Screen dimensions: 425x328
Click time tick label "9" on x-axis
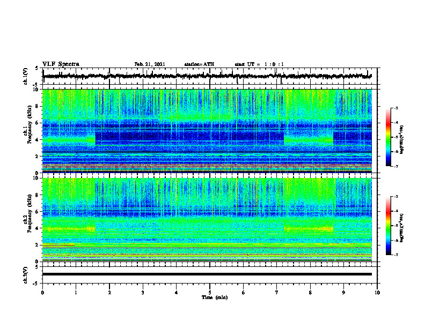coord(343,293)
